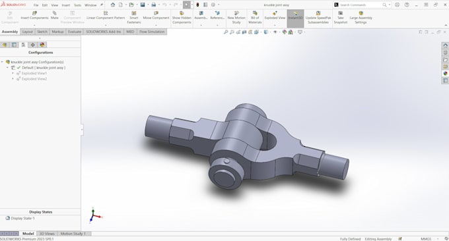Expand Exploded View2 node
The image size is (449, 241).
(x=13, y=79)
